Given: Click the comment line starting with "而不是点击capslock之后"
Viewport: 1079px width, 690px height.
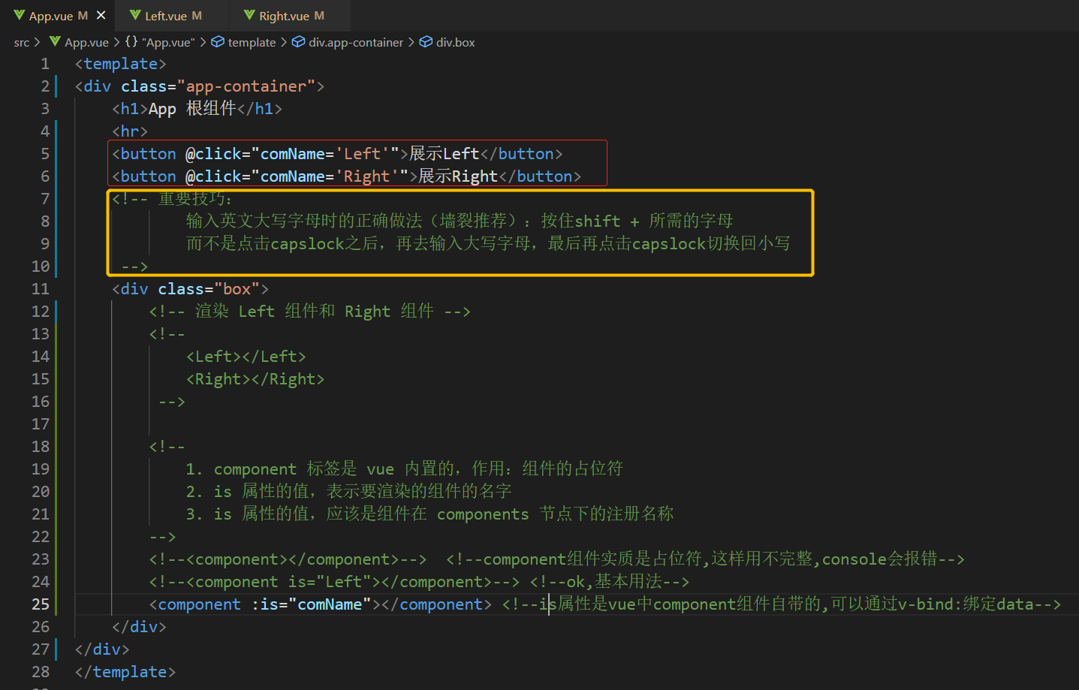Looking at the screenshot, I should [488, 244].
